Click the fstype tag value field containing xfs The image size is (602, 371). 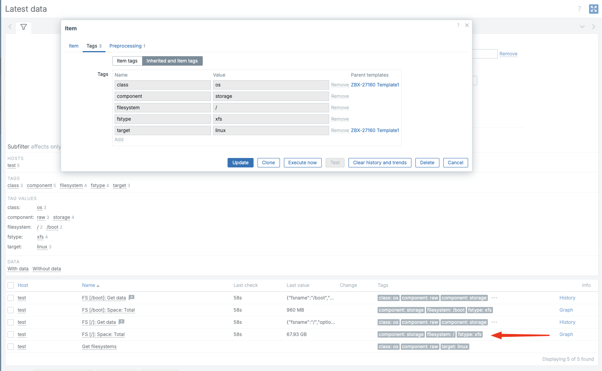[x=270, y=119]
